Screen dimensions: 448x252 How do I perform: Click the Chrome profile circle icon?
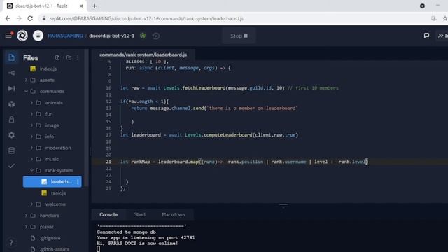click(422, 6)
